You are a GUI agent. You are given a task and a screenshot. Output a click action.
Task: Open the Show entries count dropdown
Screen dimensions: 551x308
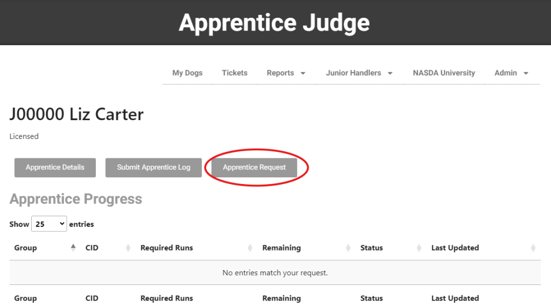tap(49, 224)
